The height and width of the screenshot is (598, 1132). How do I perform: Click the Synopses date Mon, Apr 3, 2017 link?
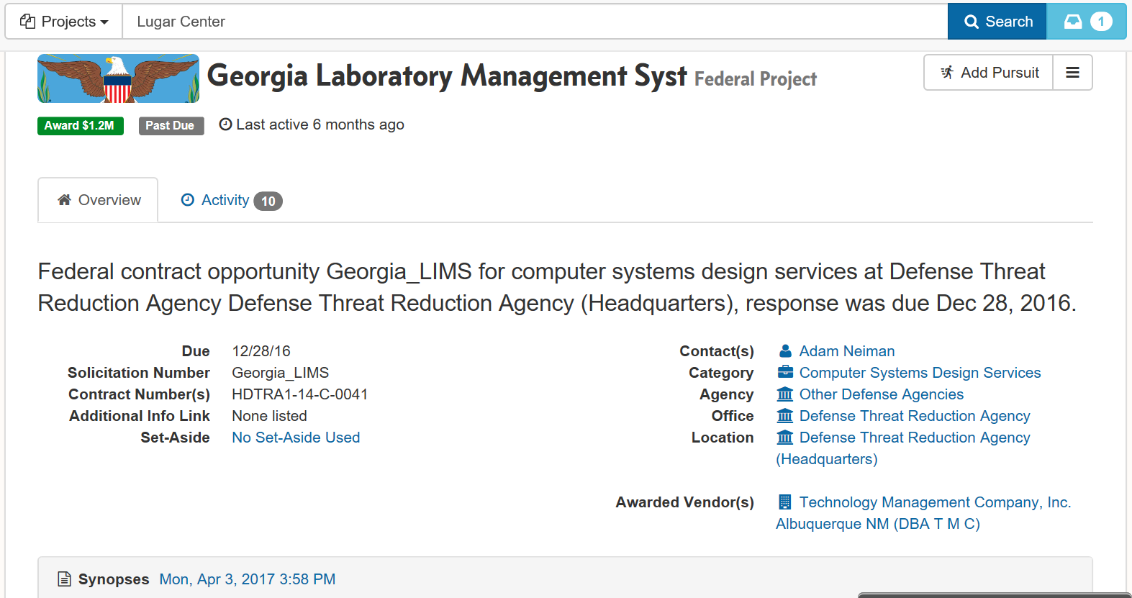click(x=247, y=579)
